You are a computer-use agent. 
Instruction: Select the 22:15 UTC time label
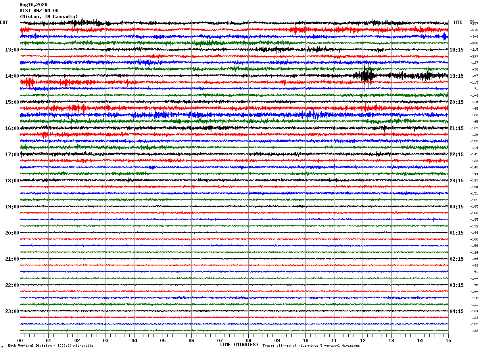[x=457, y=155]
